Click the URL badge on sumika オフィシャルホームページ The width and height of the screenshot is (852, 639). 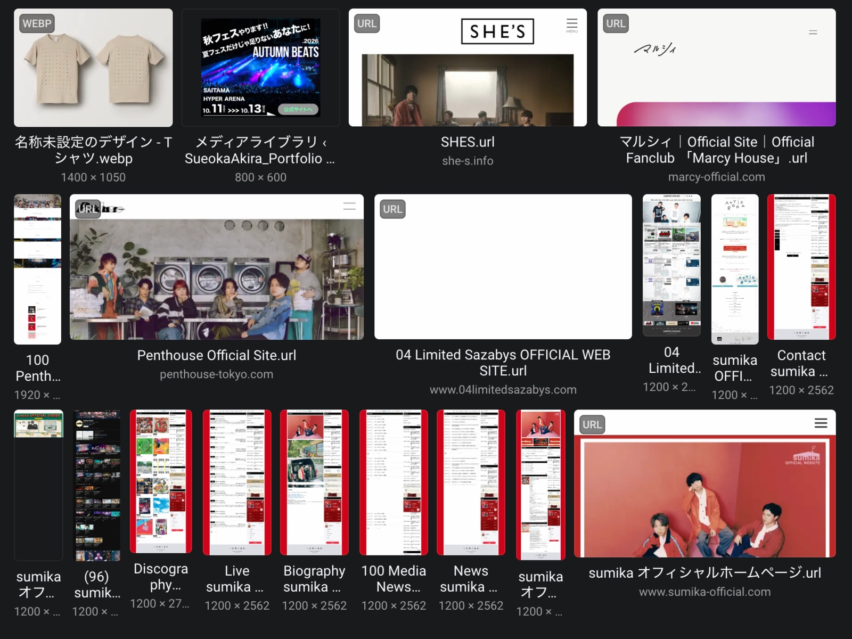[592, 424]
